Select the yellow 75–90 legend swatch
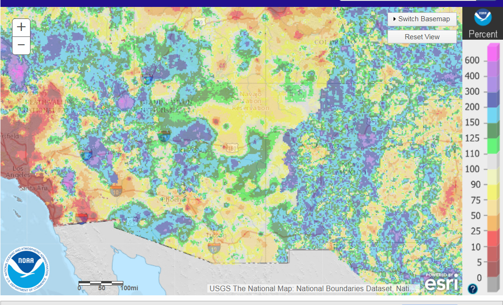This screenshot has height=305, width=503. [493, 192]
